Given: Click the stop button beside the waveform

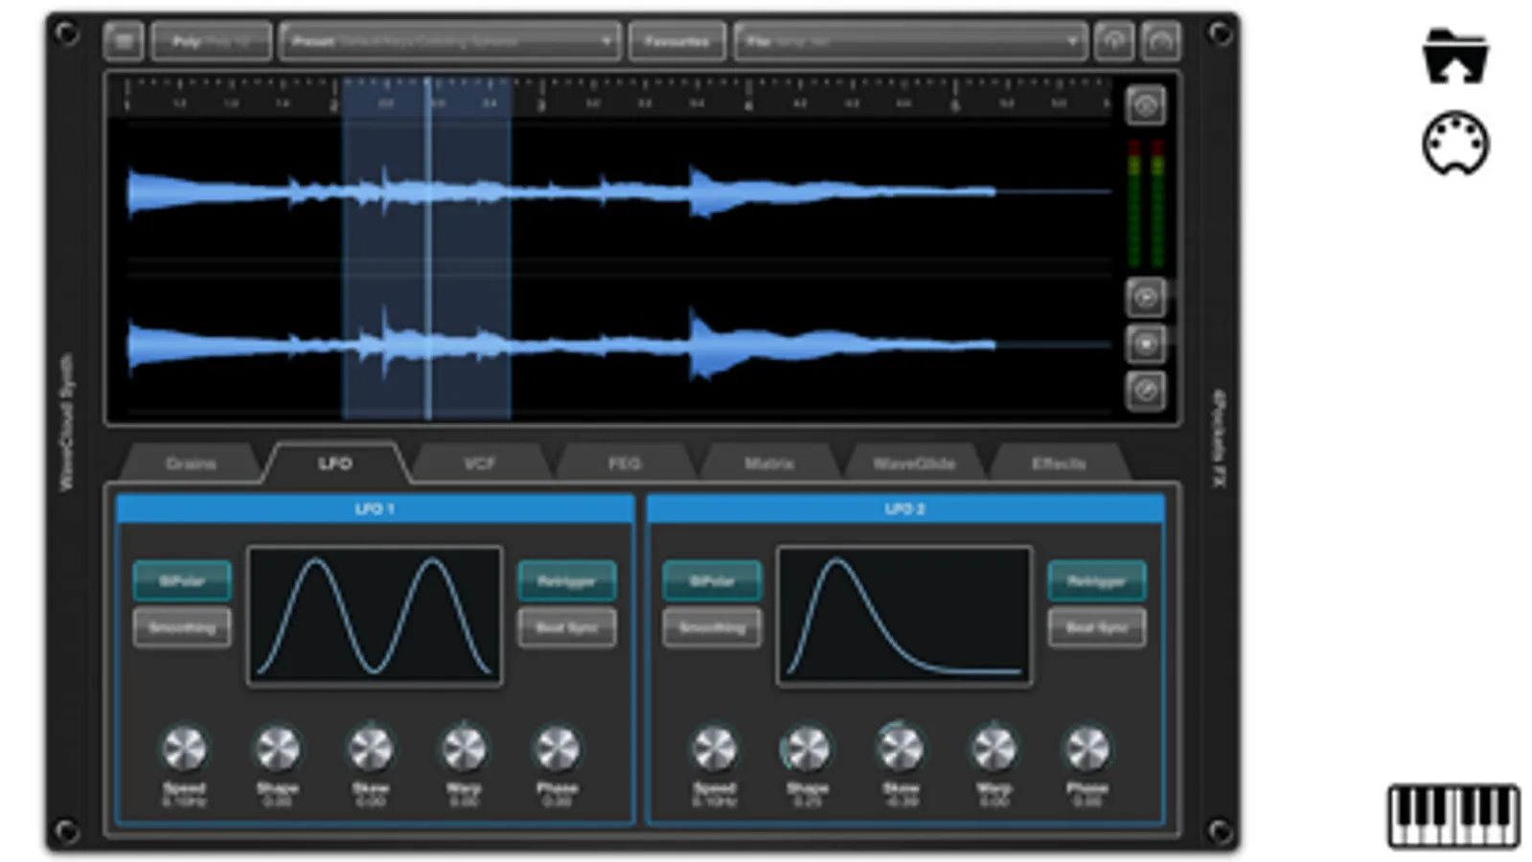Looking at the screenshot, I should click(1146, 344).
